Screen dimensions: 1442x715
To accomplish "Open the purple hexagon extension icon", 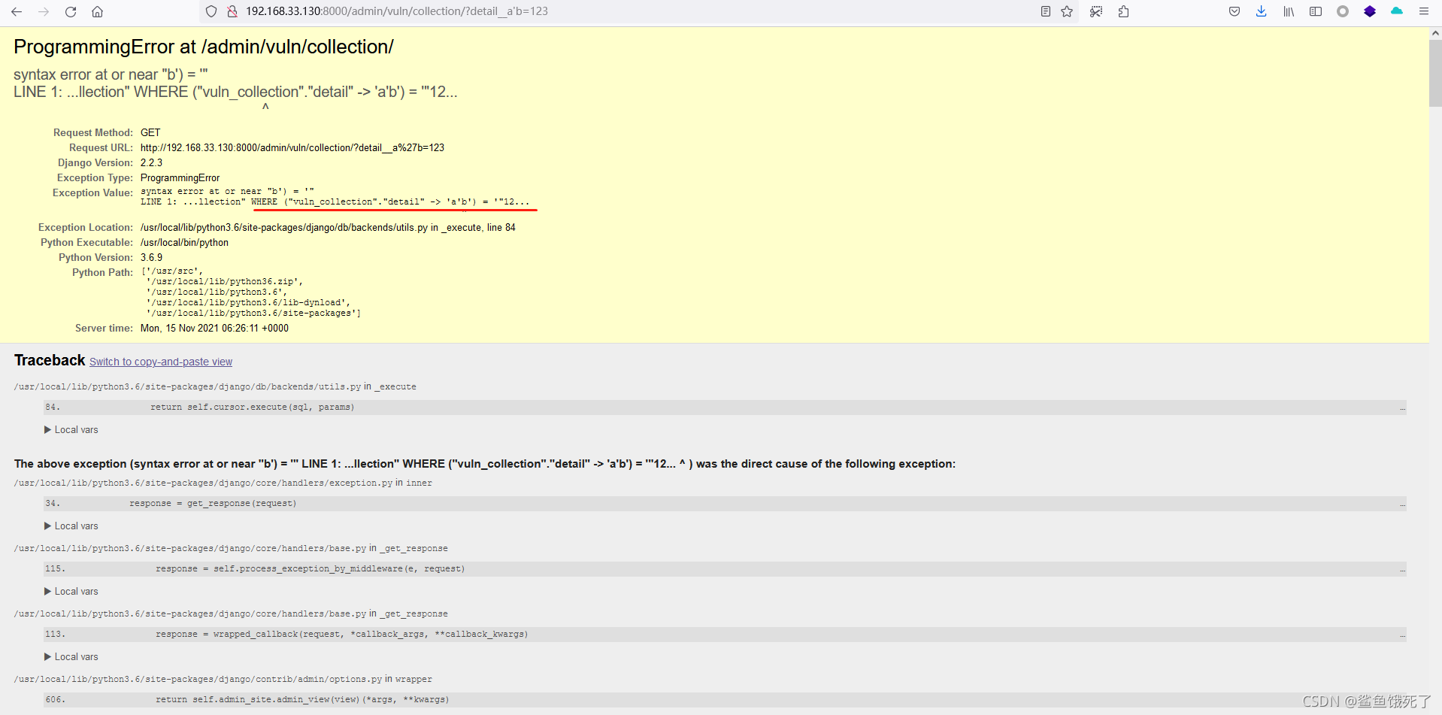I will [1370, 11].
